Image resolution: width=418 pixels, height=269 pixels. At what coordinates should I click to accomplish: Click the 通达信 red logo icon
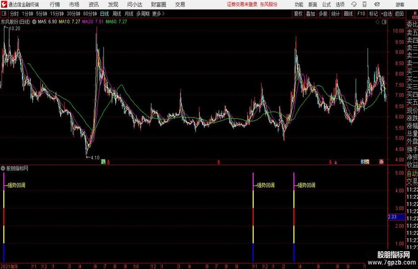click(4, 4)
